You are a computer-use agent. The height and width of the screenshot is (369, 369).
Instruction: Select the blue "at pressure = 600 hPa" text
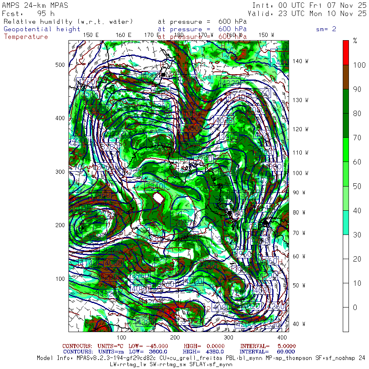tap(202, 29)
